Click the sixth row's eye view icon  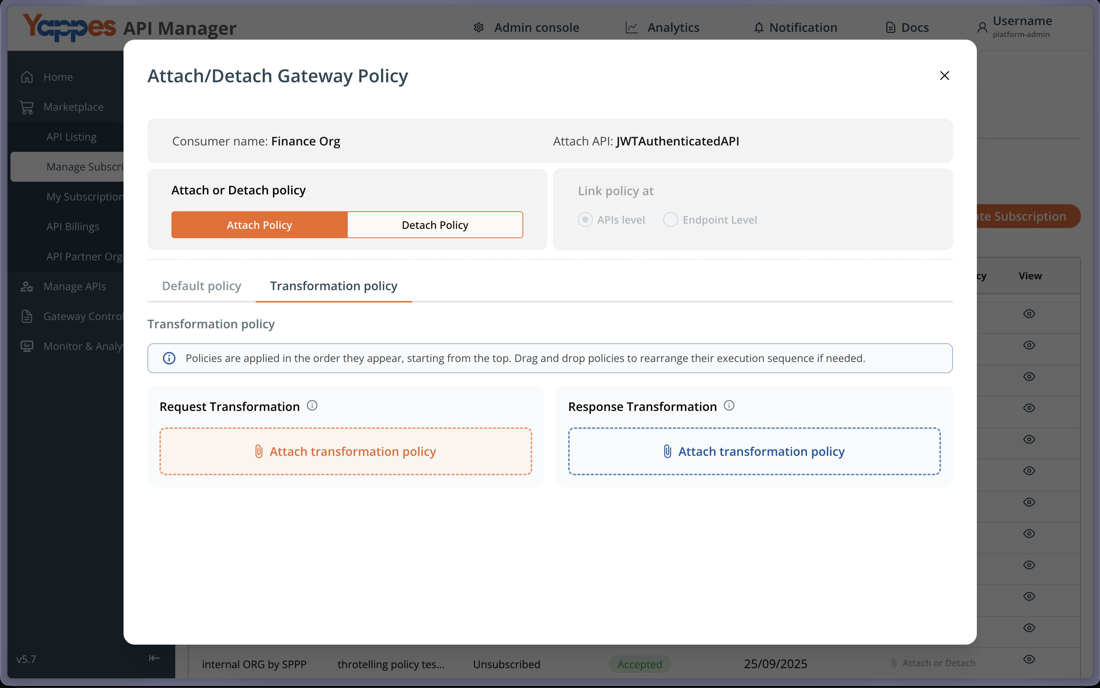pyautogui.click(x=1029, y=470)
